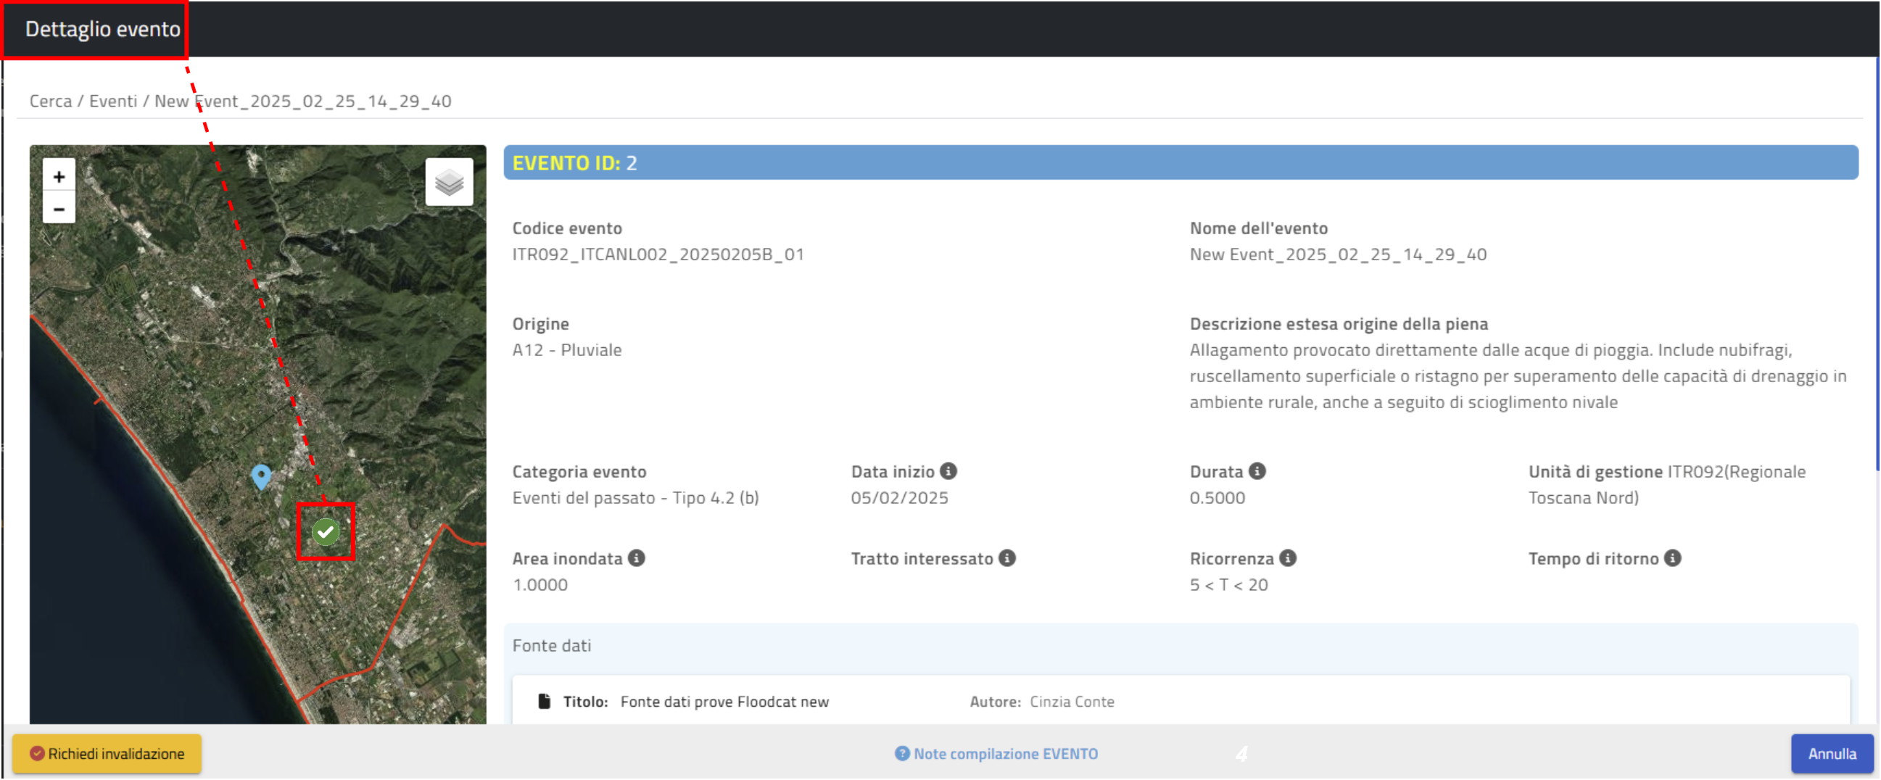Viewport: 1881px width, 780px height.
Task: Show info for Data inizio field
Action: [948, 471]
